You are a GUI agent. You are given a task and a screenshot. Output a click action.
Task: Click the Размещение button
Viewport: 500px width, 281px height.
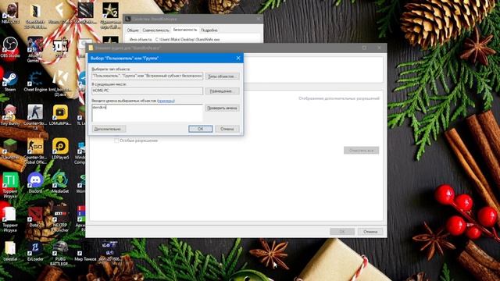tap(222, 91)
